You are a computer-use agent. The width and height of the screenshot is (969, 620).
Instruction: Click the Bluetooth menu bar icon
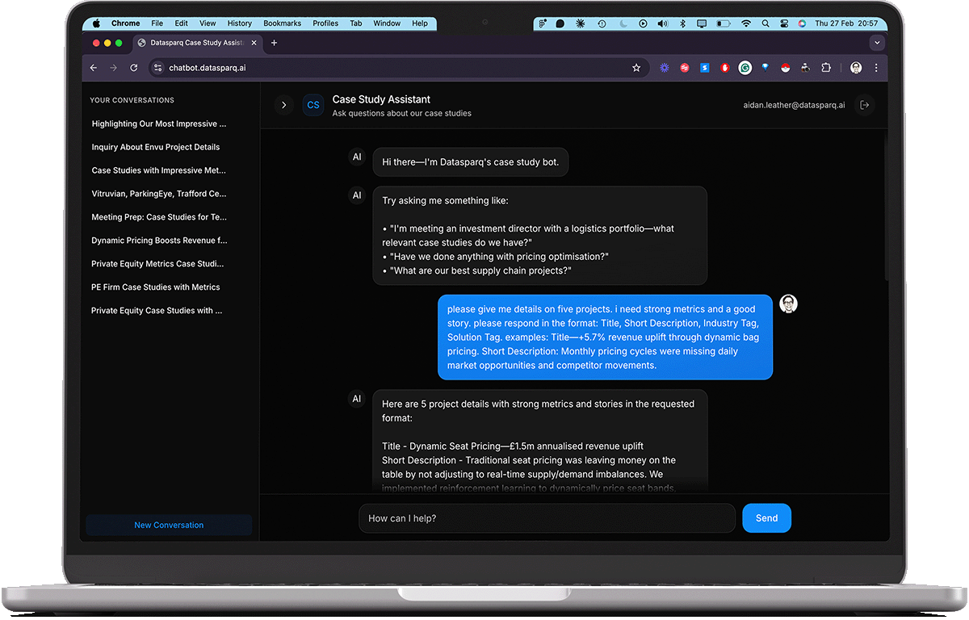682,23
